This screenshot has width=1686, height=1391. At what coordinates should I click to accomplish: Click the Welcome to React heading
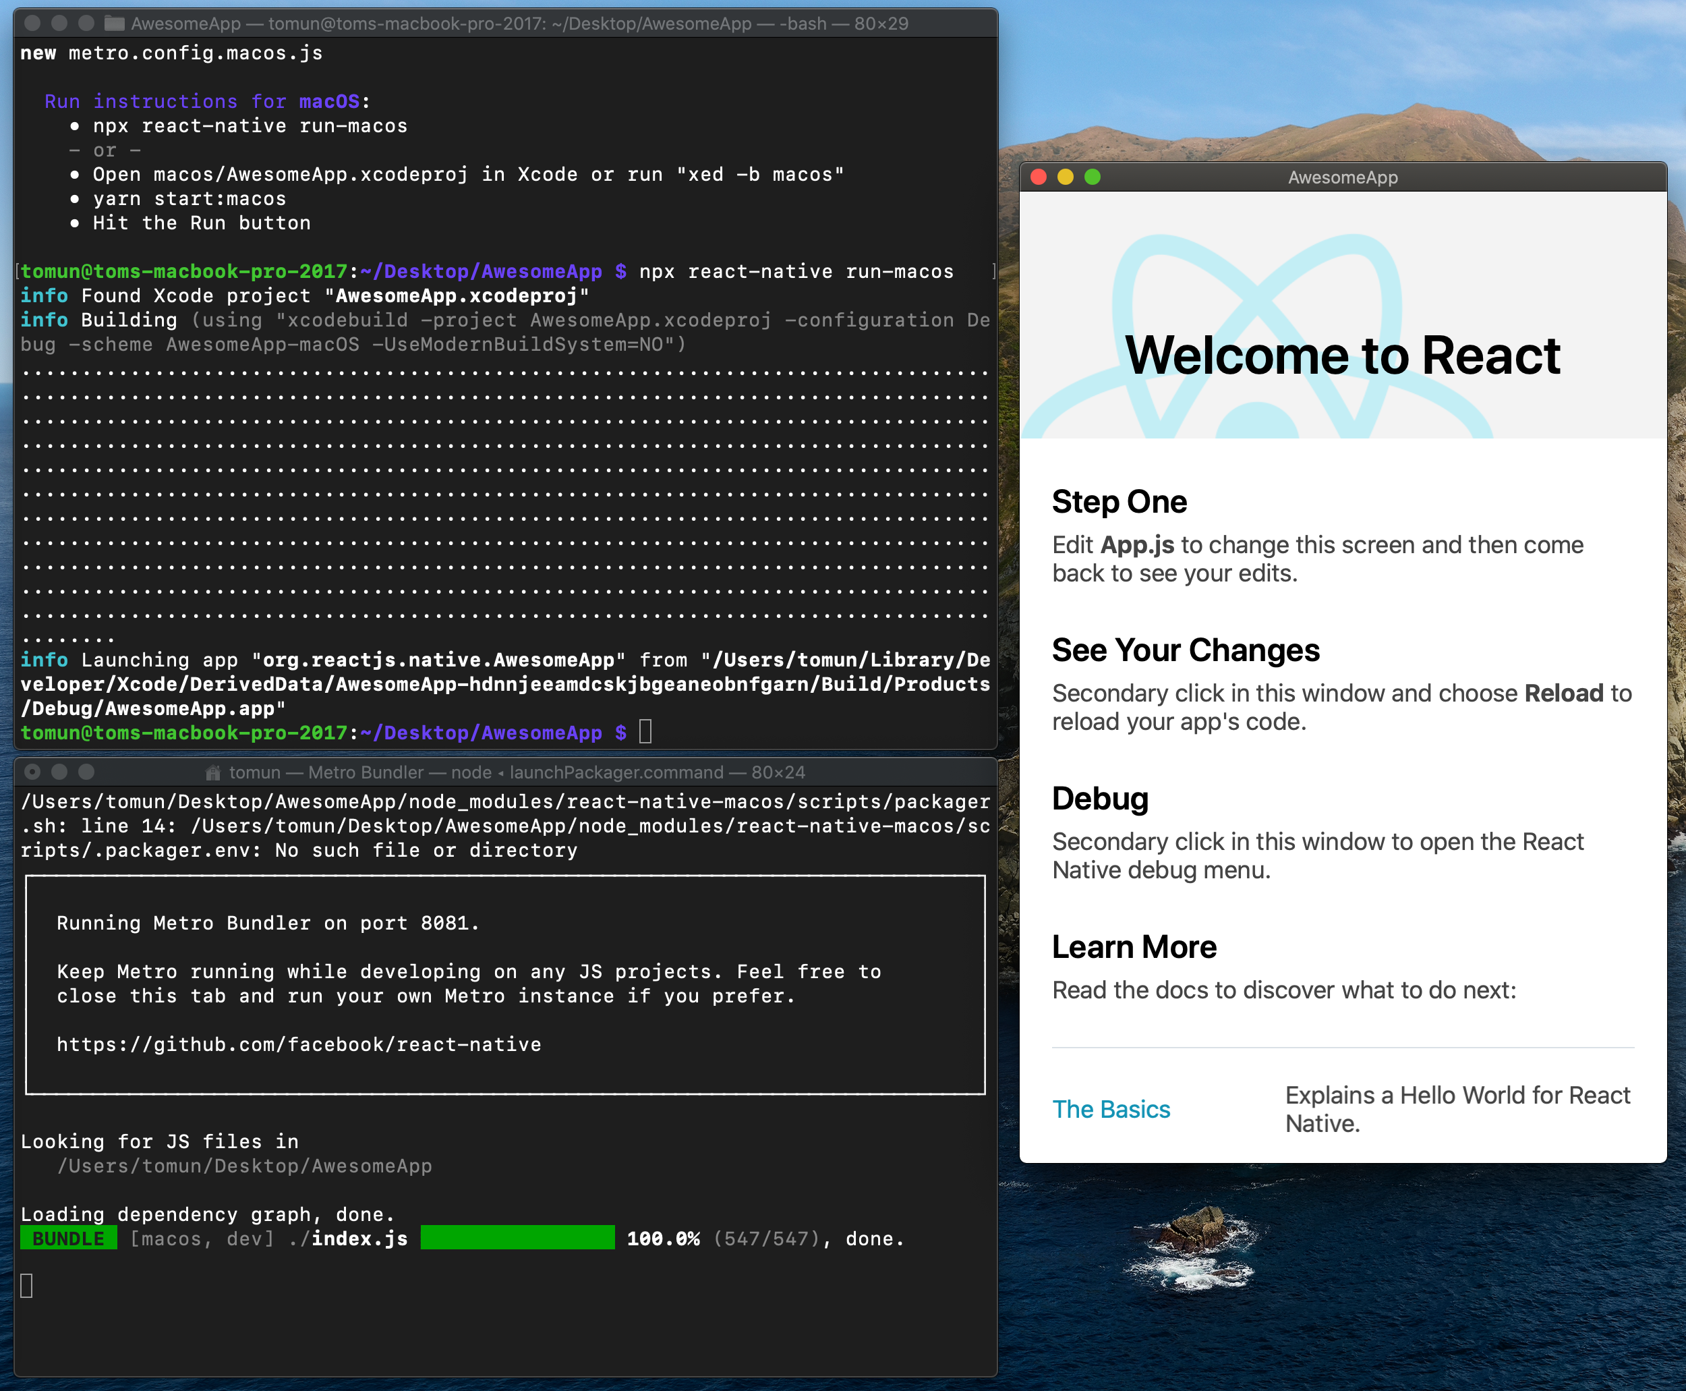point(1342,355)
